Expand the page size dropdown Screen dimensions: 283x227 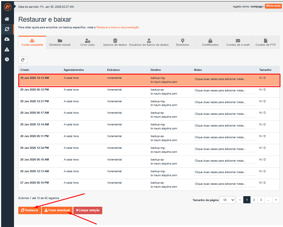pyautogui.click(x=227, y=200)
